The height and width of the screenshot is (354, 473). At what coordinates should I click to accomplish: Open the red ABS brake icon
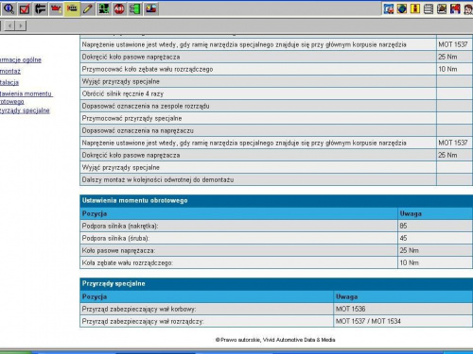click(119, 8)
